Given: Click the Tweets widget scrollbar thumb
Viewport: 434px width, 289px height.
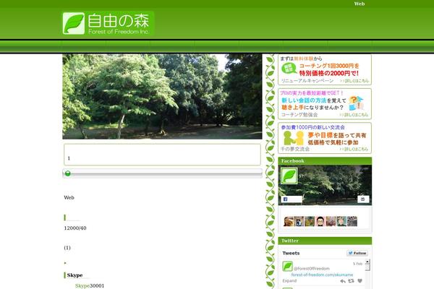Looking at the screenshot, I should 367,267.
